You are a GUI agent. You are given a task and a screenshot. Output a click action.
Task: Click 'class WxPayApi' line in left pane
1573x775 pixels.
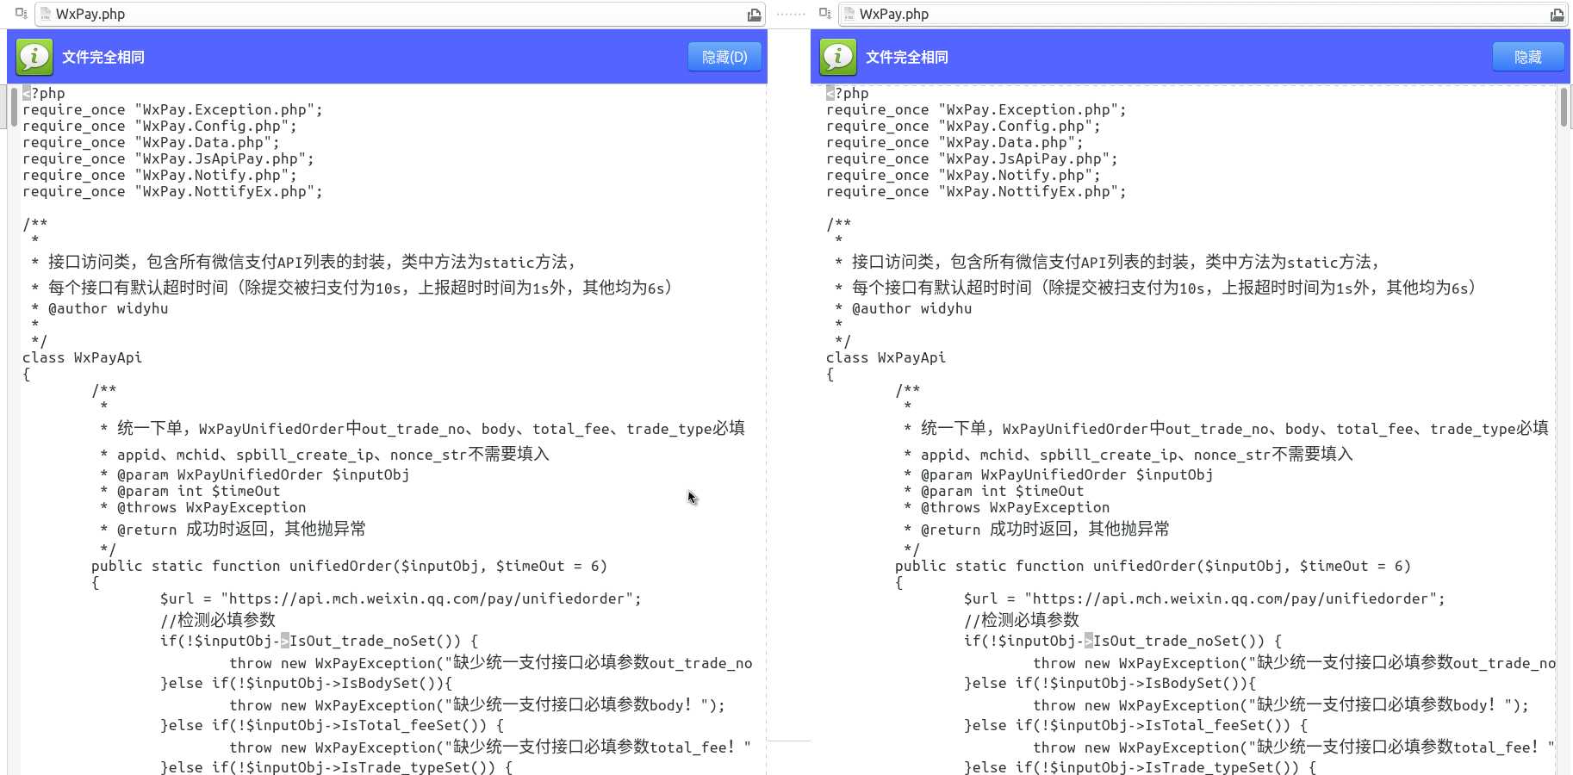point(82,357)
